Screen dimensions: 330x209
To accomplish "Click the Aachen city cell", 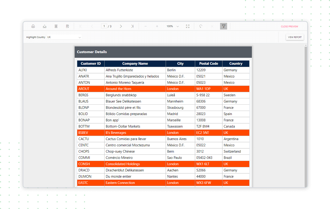I will click(x=180, y=170).
